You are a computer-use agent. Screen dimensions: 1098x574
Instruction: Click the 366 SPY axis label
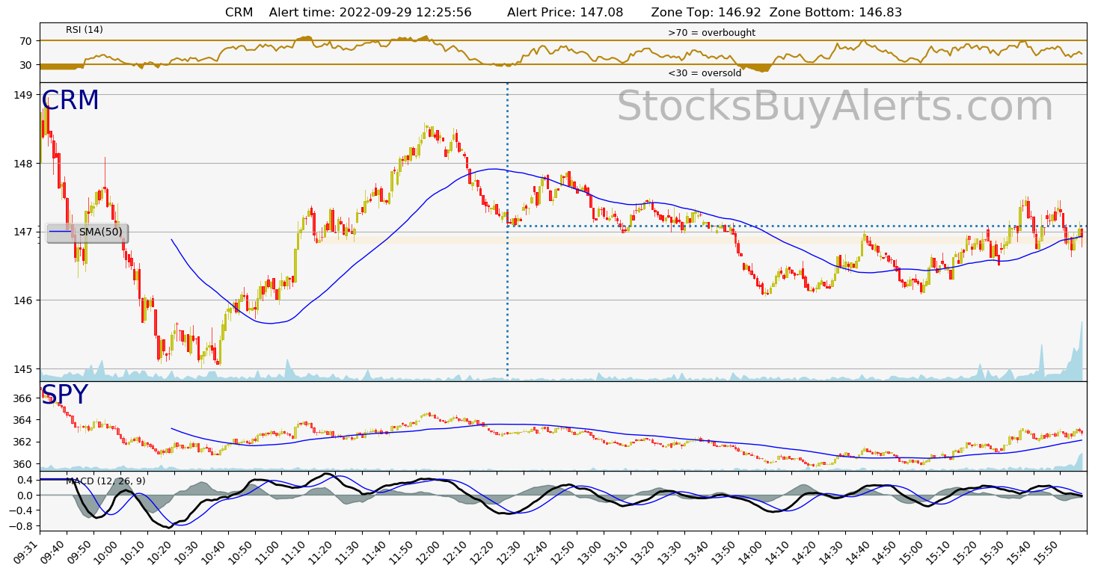[22, 398]
